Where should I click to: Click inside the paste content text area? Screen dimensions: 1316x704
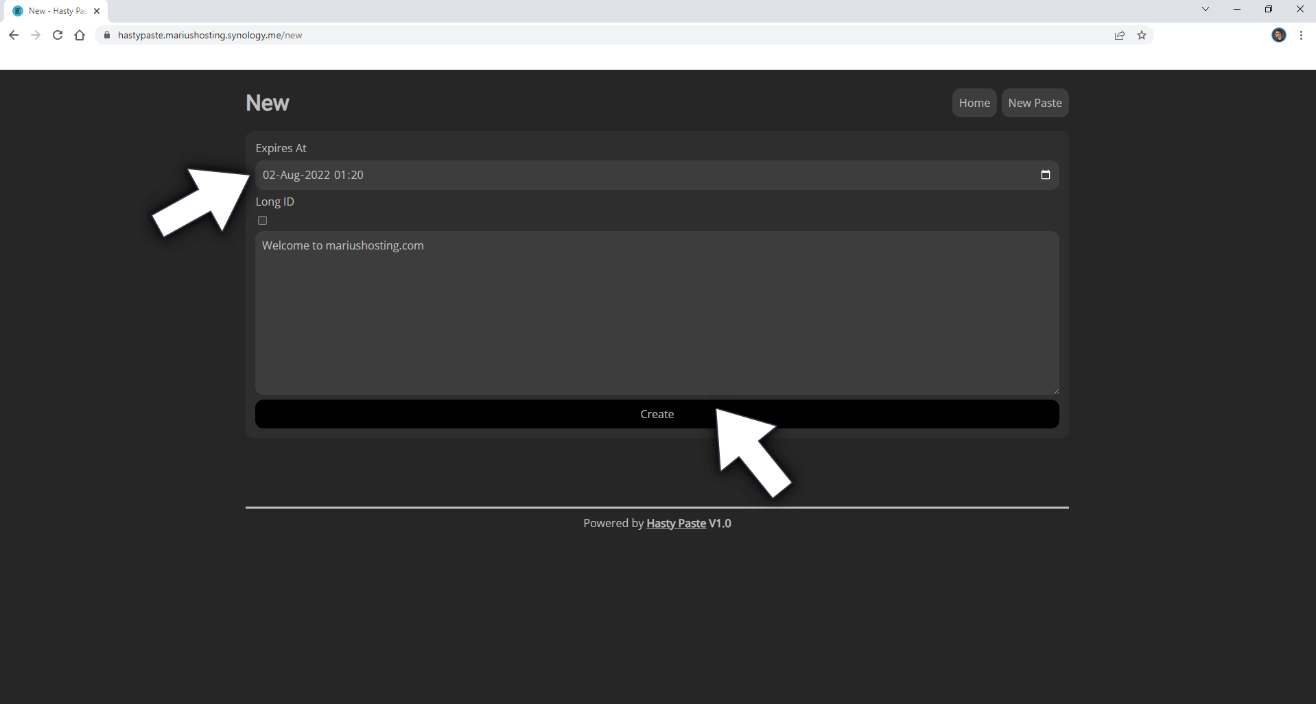tap(657, 313)
